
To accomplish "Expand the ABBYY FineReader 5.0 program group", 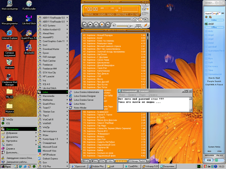I will (53, 18).
